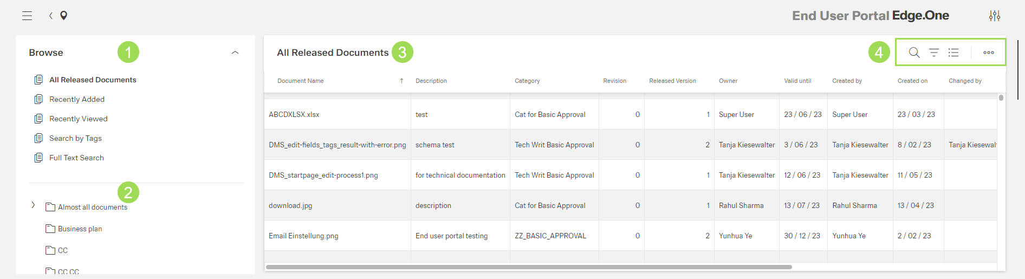
Task: Open the ABCDXLSX.xlsx document row
Action: (294, 114)
